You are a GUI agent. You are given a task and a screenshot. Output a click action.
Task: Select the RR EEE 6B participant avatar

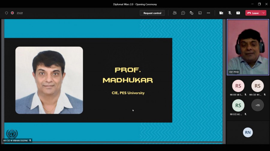pos(238,86)
